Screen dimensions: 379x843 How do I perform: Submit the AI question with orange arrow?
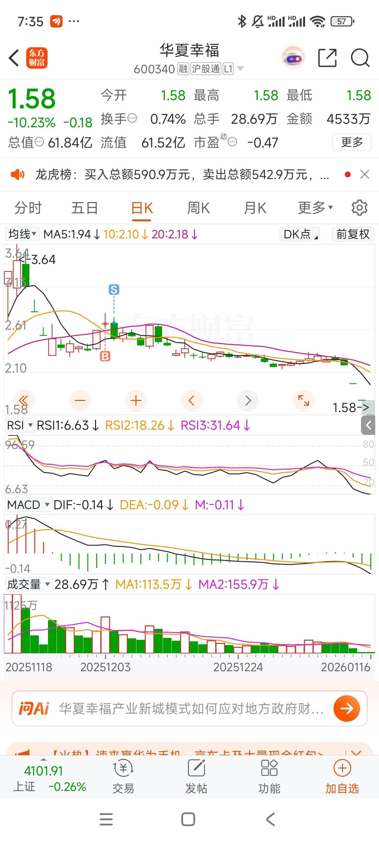346,708
